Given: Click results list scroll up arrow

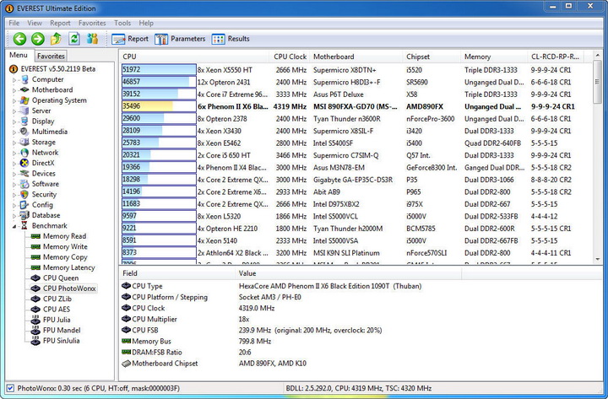Looking at the screenshot, I should click(598, 57).
